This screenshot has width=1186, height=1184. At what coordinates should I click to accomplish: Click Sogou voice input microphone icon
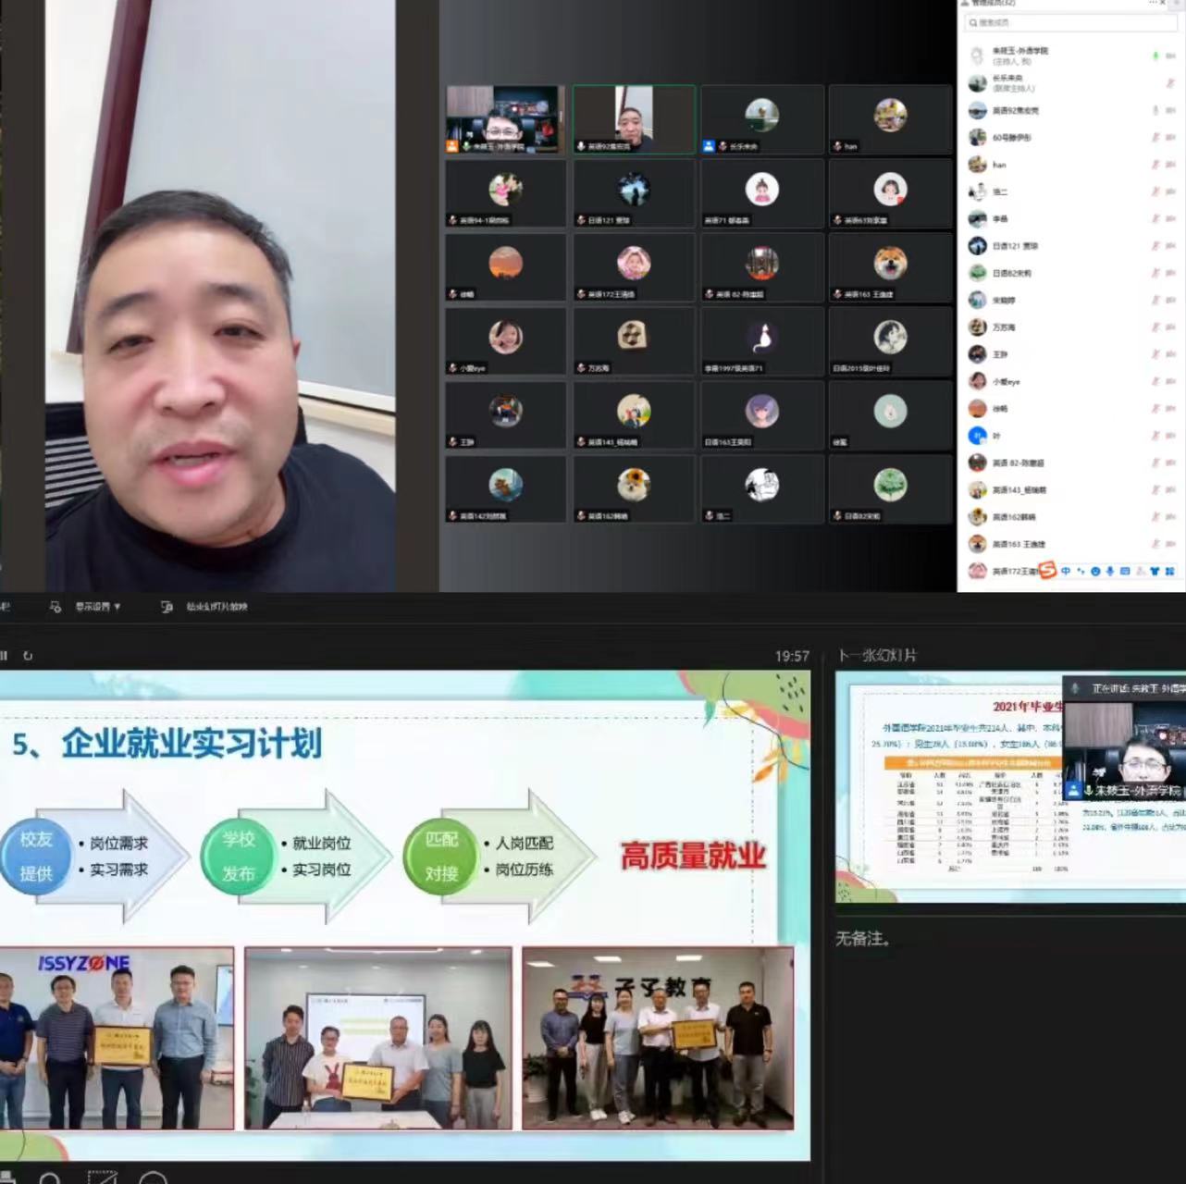[x=1110, y=572]
